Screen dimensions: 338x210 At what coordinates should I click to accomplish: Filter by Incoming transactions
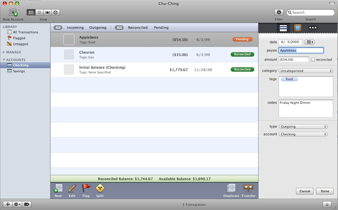pos(75,28)
